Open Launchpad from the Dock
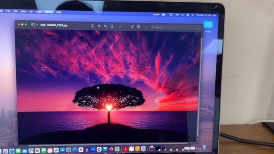The height and width of the screenshot is (154, 274). pyautogui.click(x=6, y=151)
